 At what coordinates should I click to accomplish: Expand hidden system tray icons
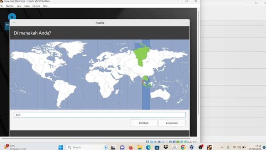coord(222,147)
